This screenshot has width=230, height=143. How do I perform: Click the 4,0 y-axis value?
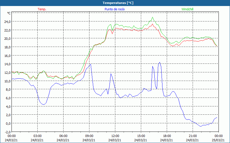coord(8,106)
